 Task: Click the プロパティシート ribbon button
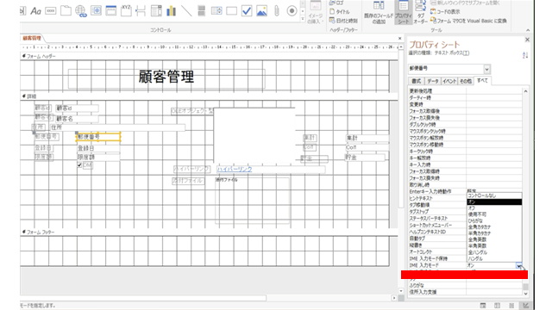coord(403,12)
